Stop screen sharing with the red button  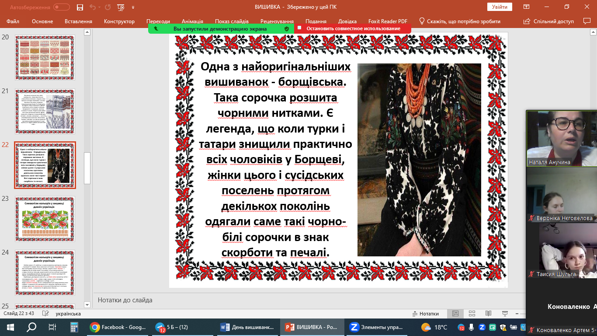click(x=353, y=28)
